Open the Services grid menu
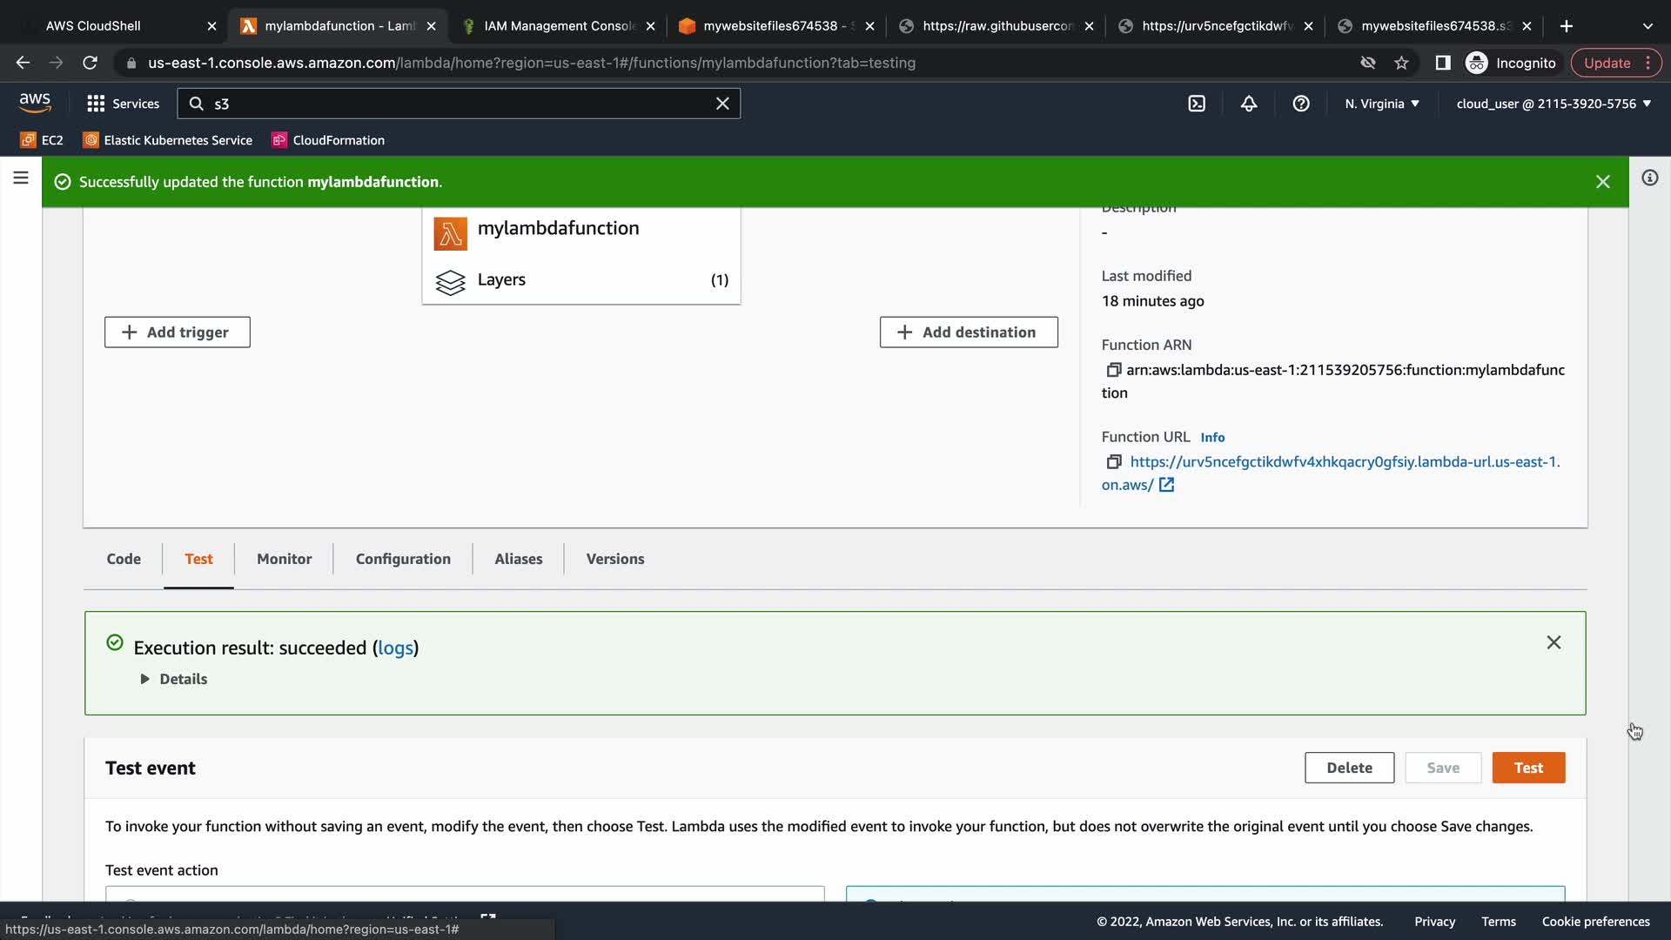The height and width of the screenshot is (940, 1671). (123, 104)
